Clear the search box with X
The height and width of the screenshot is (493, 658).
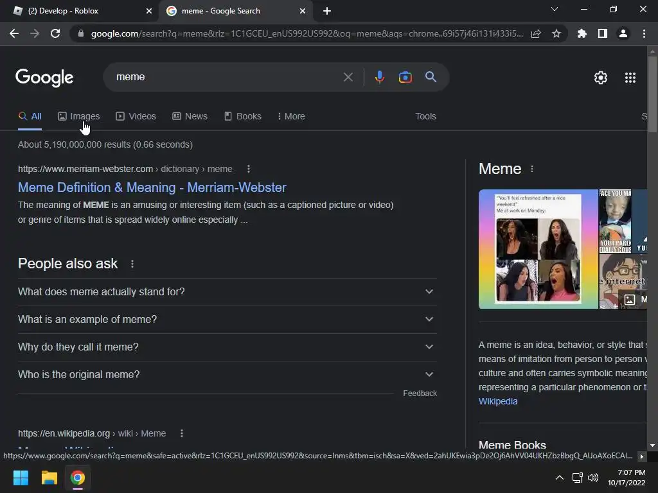tap(348, 77)
